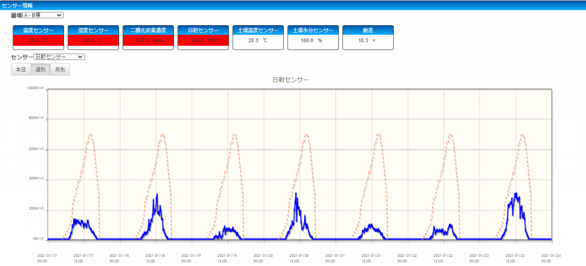This screenshot has height=266, width=586.
Task: Click the 1000W/㎡ y-axis label
Action: (34, 89)
